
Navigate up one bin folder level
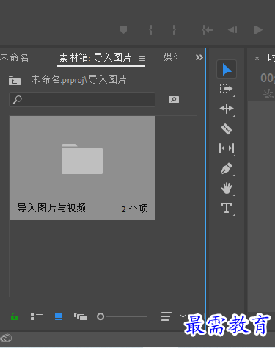point(15,81)
